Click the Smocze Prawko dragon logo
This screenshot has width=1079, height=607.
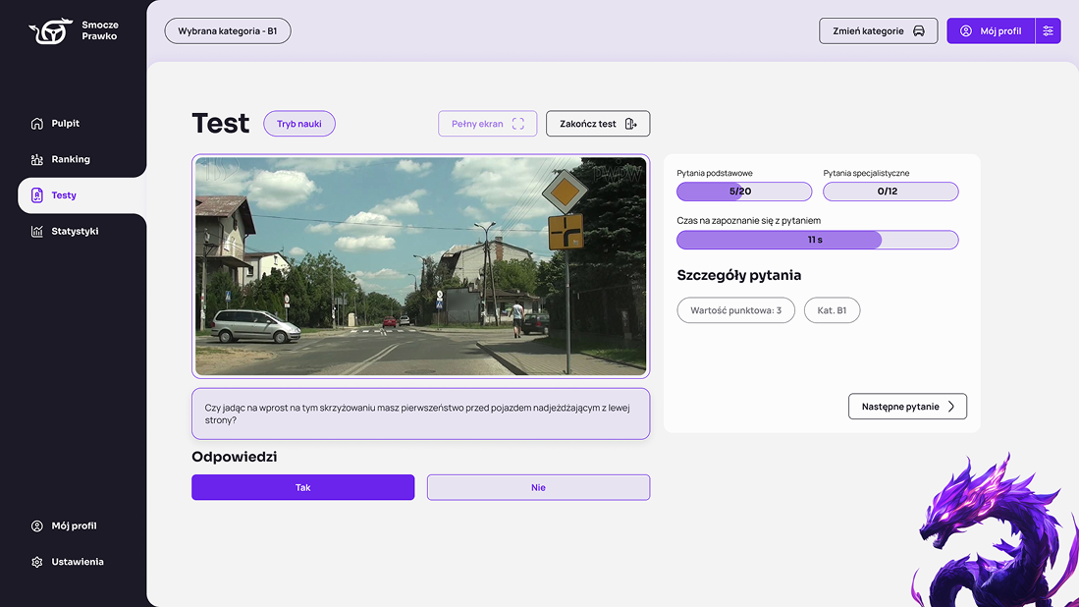coord(50,31)
